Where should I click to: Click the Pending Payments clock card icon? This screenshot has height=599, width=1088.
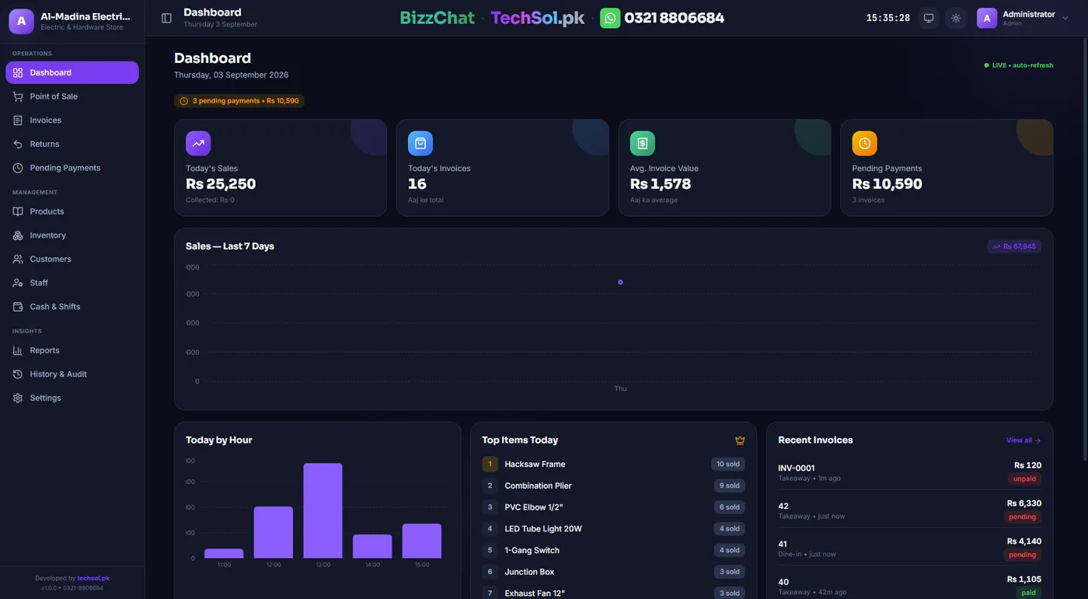pyautogui.click(x=865, y=143)
